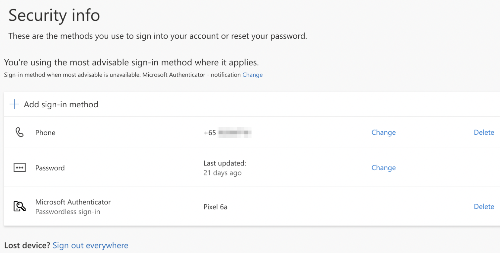Viewport: 500px width, 253px height.
Task: Click the phone handset icon
Action: [x=20, y=132]
